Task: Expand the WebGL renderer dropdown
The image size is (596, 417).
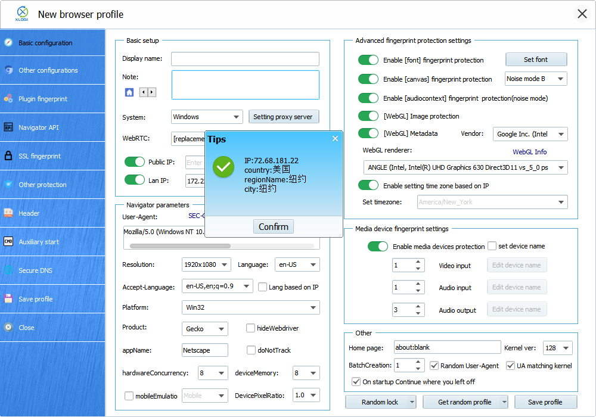Action: click(x=465, y=167)
